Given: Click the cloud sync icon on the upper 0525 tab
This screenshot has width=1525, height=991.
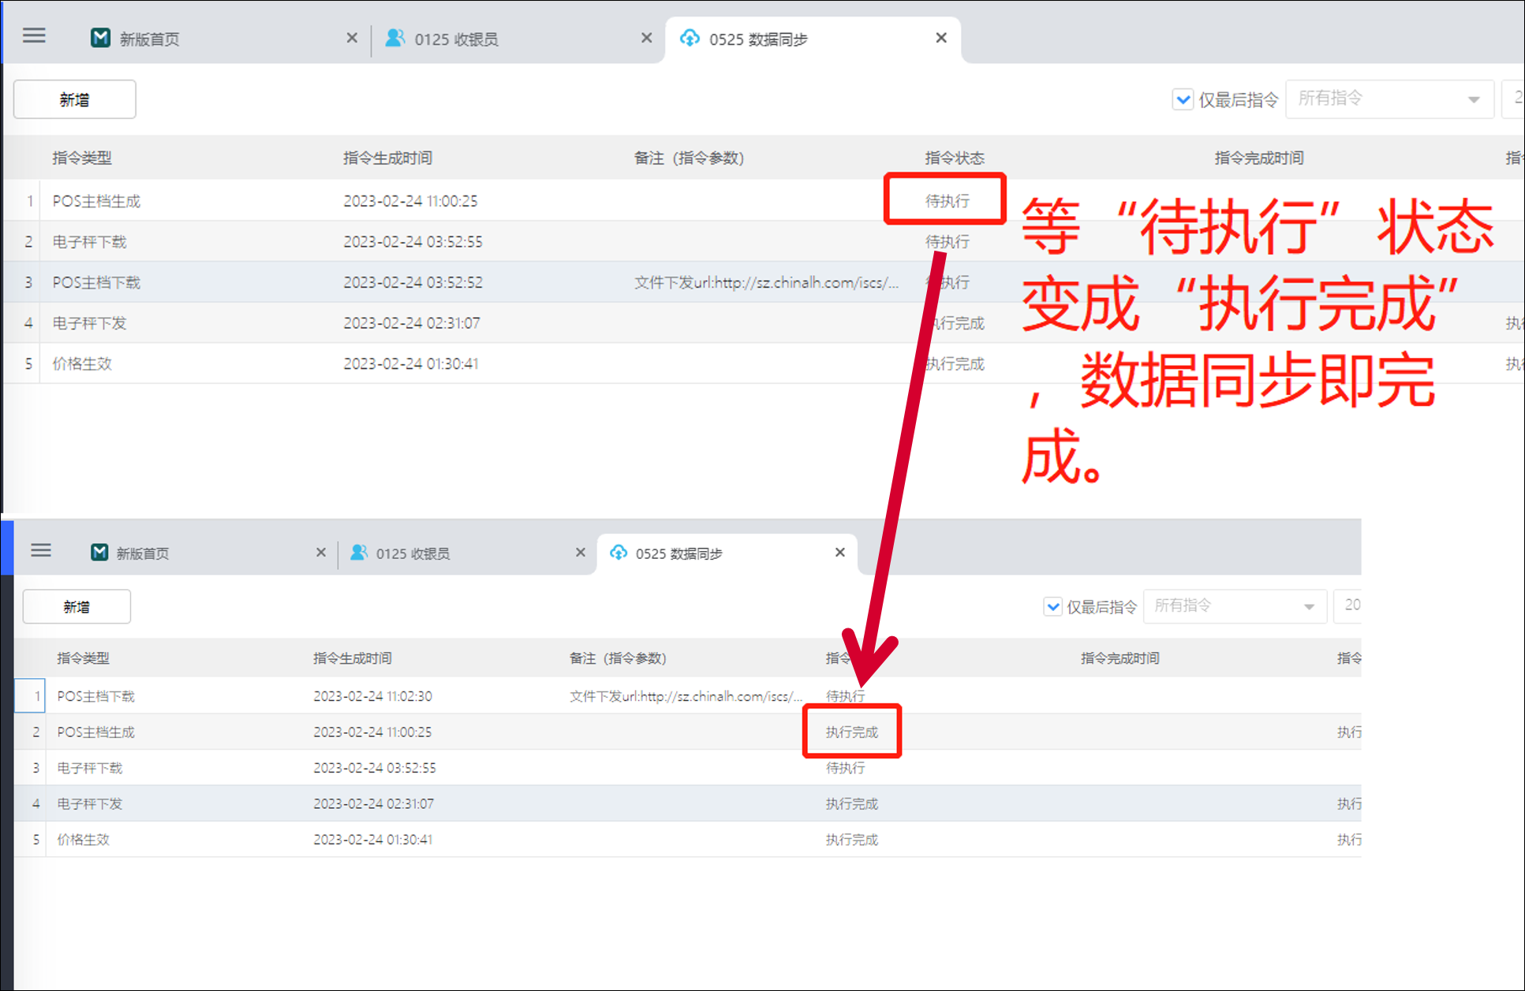Looking at the screenshot, I should tap(690, 38).
